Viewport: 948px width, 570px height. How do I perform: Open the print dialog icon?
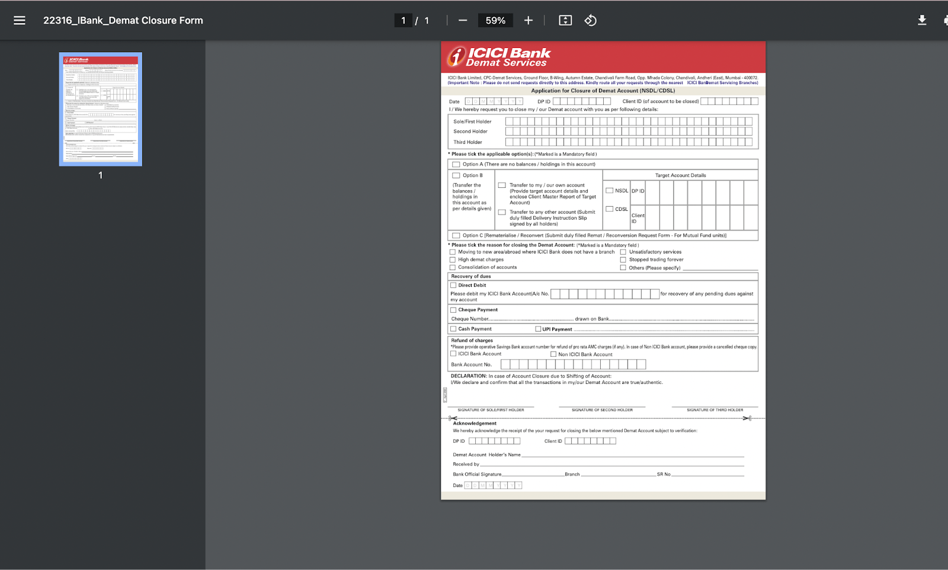coord(946,20)
